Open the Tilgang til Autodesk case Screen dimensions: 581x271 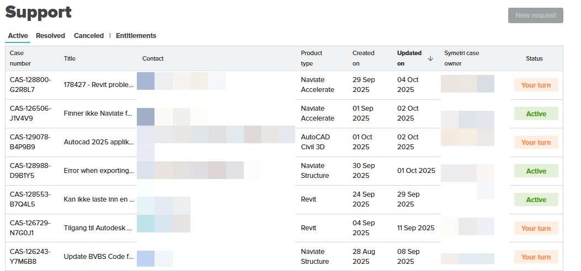click(x=98, y=228)
